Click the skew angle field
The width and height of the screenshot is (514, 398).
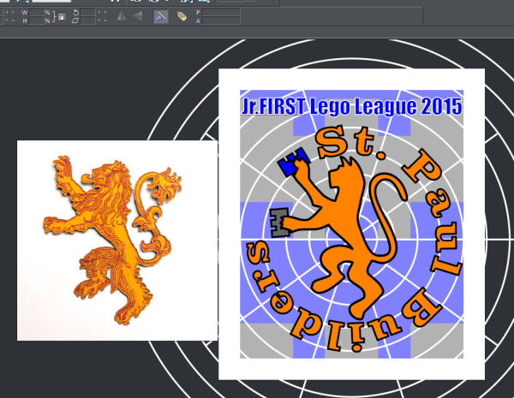click(x=87, y=21)
